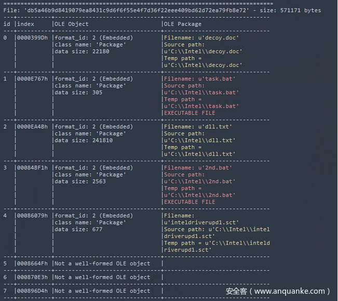Screen dimensions: 338x301
Task: Click 'data size: 22180' text
Action: [82, 51]
